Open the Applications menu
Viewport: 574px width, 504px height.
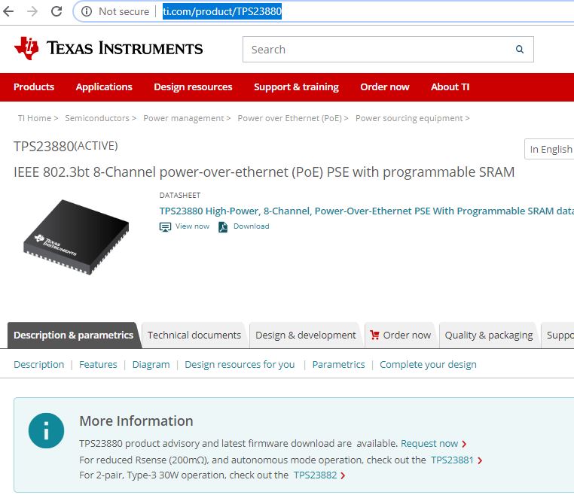[104, 87]
